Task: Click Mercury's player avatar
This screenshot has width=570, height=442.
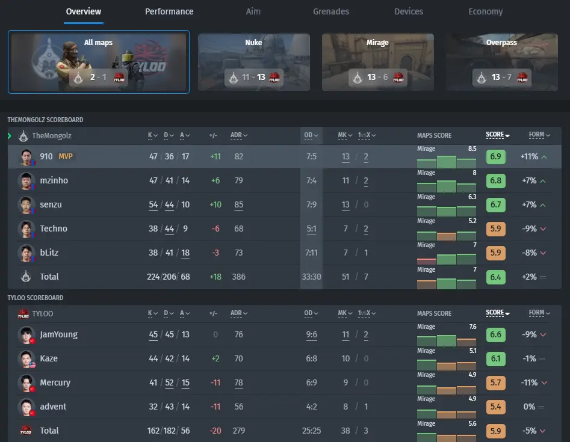Action: click(x=26, y=382)
